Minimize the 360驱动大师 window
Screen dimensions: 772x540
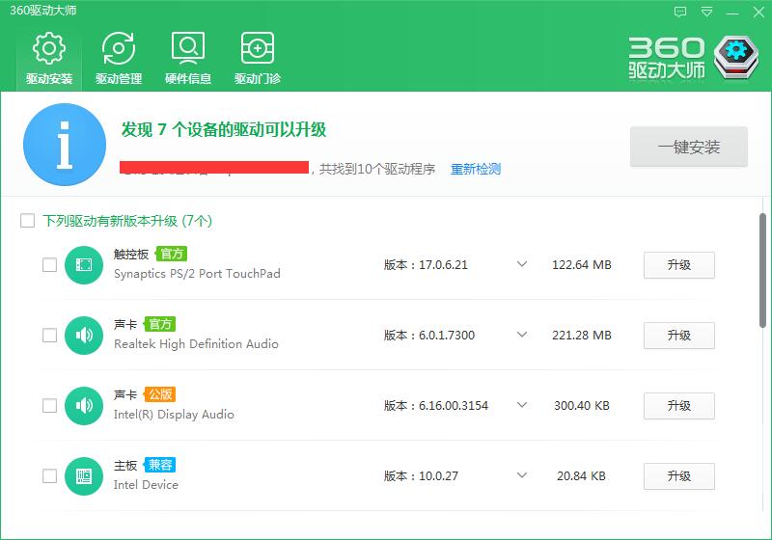pyautogui.click(x=732, y=13)
